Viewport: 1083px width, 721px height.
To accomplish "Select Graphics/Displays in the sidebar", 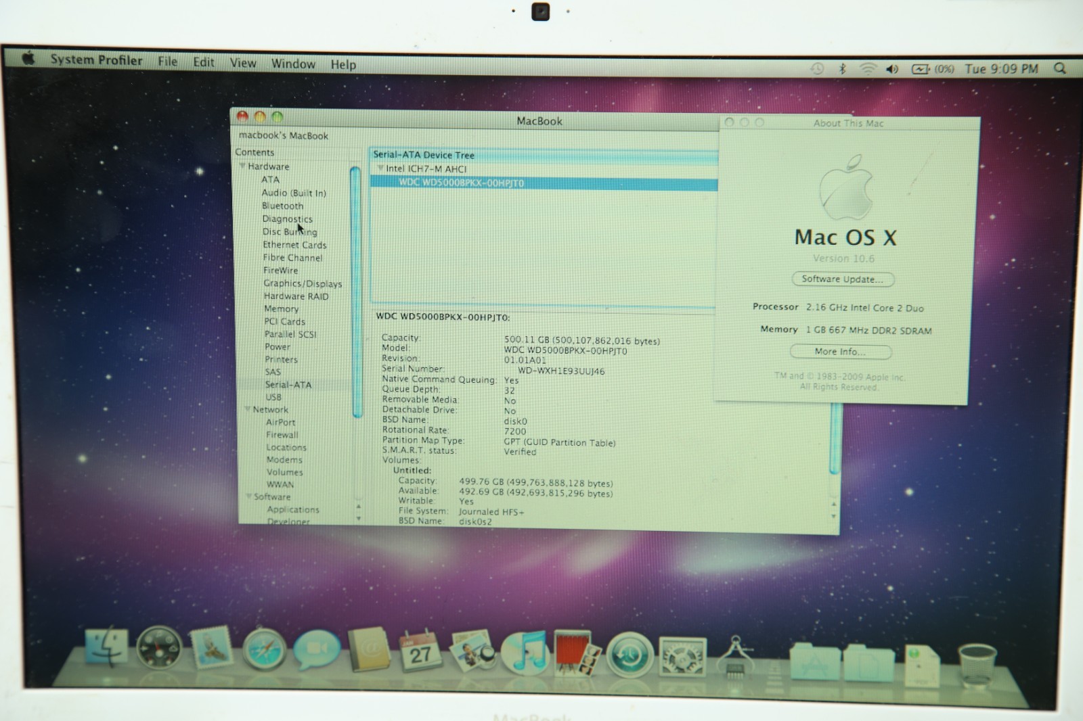I will click(303, 283).
